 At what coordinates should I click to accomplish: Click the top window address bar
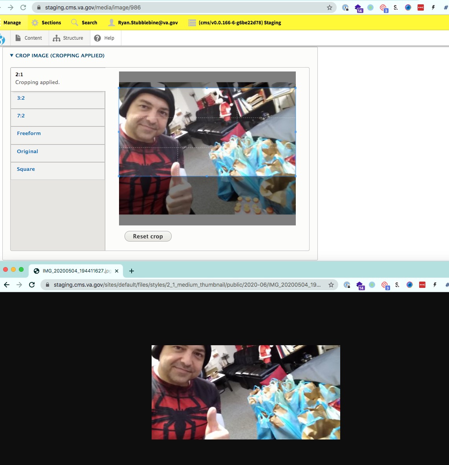click(184, 7)
